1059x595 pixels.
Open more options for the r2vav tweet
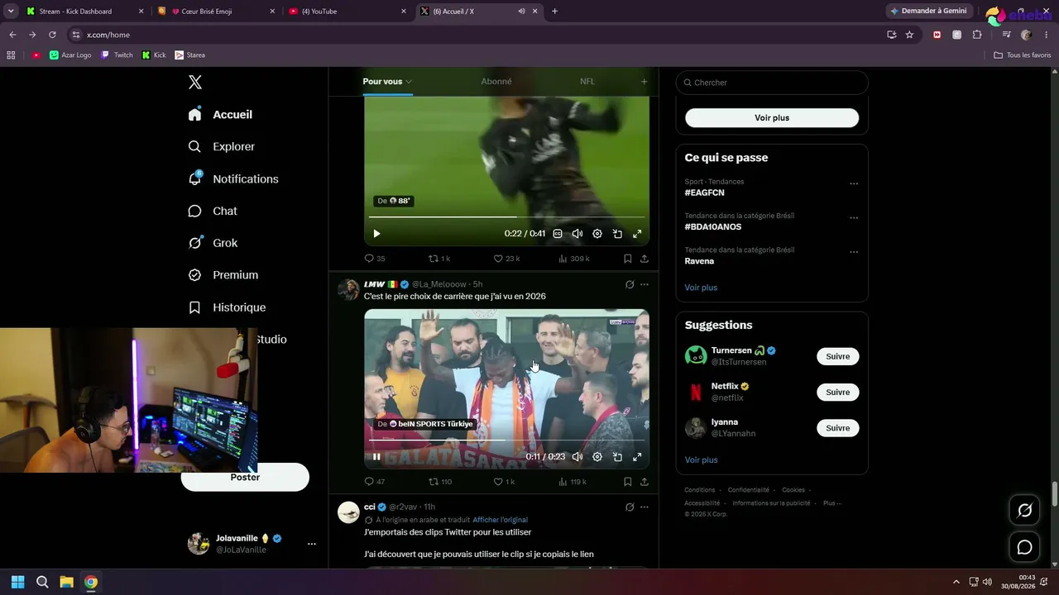645,507
